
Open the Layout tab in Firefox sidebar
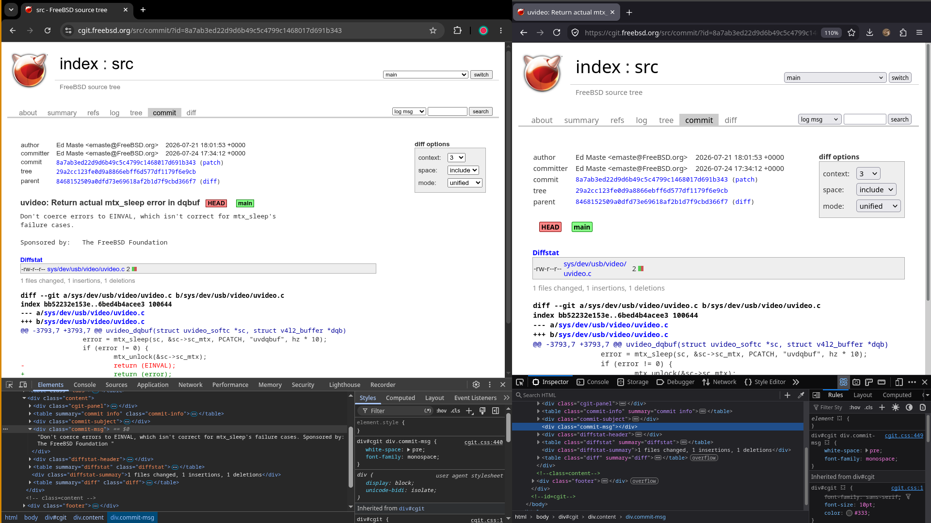tap(863, 395)
